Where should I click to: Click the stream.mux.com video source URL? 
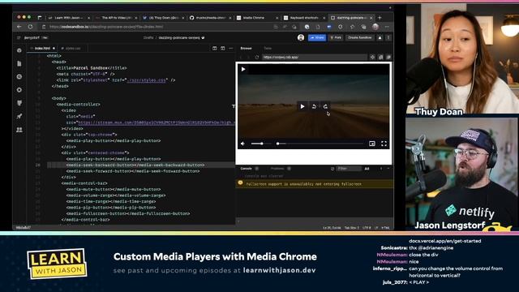pos(156,122)
